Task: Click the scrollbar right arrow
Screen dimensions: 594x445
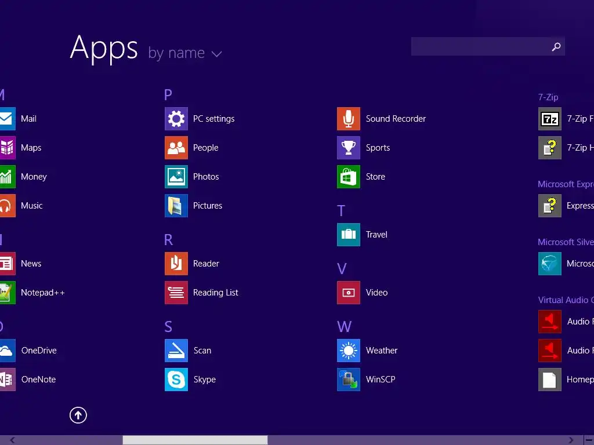Action: tap(571, 440)
